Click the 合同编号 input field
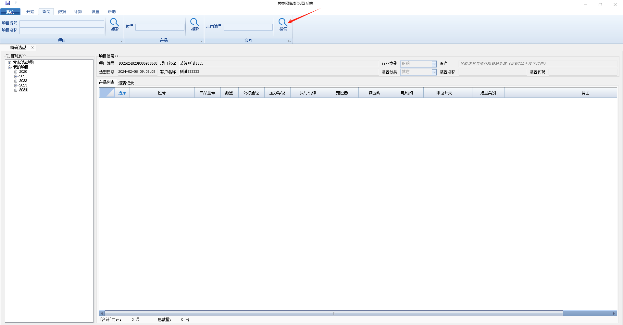This screenshot has height=325, width=623. pos(248,27)
